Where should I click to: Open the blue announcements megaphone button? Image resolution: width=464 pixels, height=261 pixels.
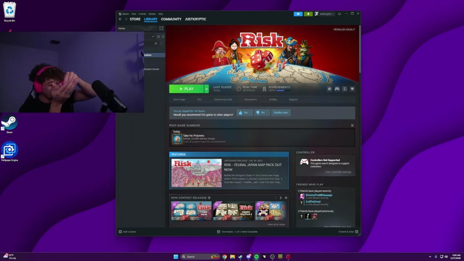298,14
